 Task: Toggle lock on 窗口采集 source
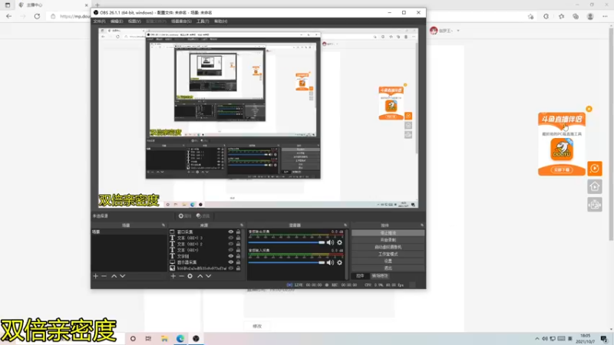click(x=238, y=232)
